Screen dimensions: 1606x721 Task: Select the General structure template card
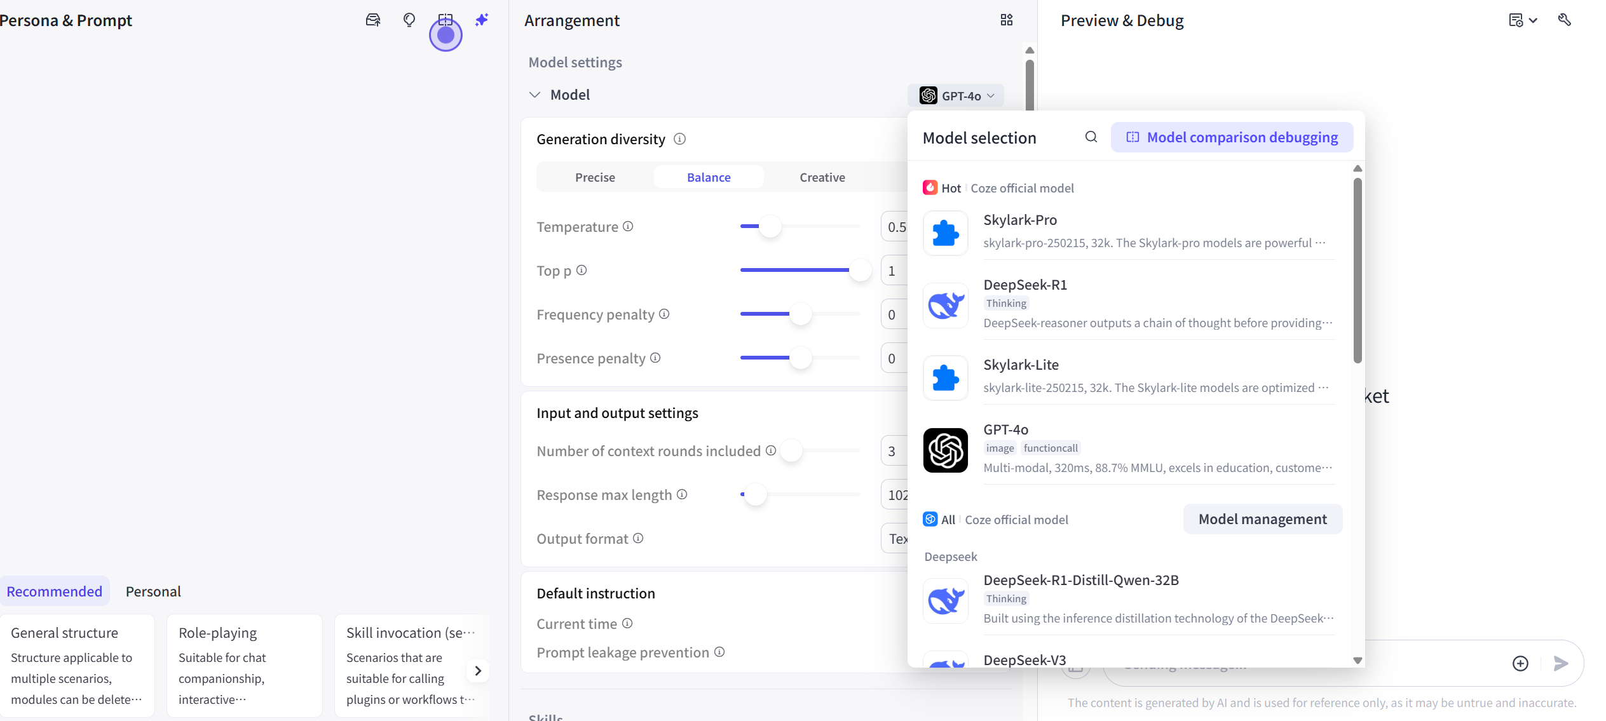[77, 666]
